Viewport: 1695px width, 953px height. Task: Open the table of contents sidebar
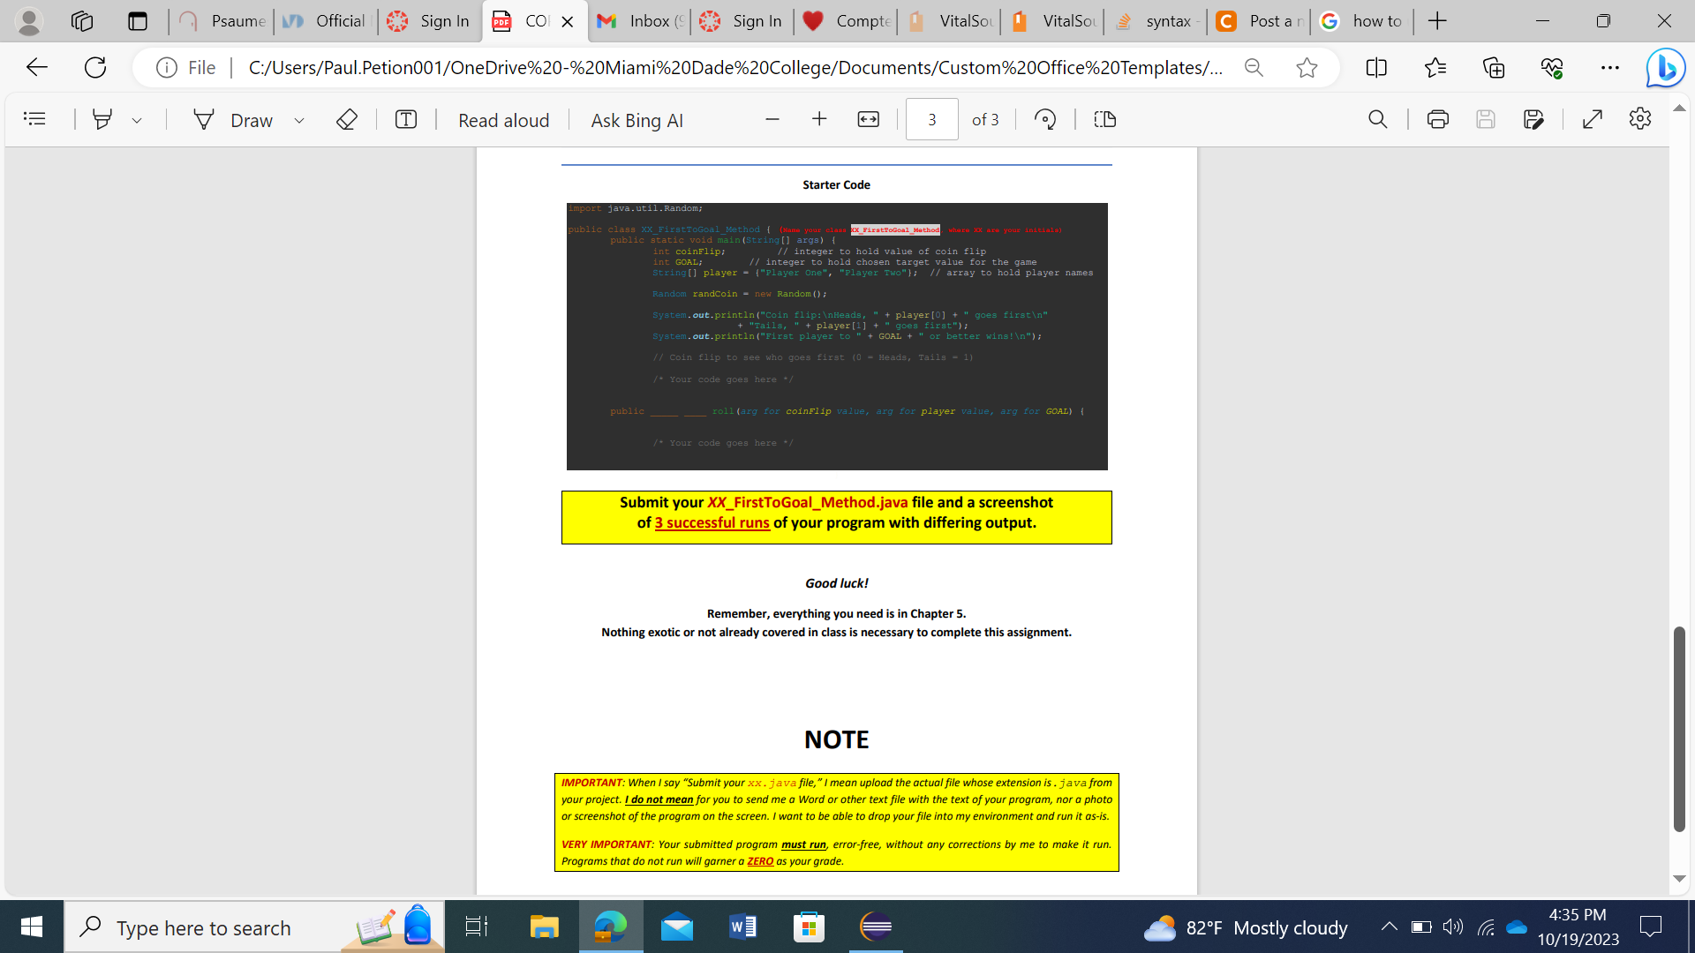click(x=34, y=119)
